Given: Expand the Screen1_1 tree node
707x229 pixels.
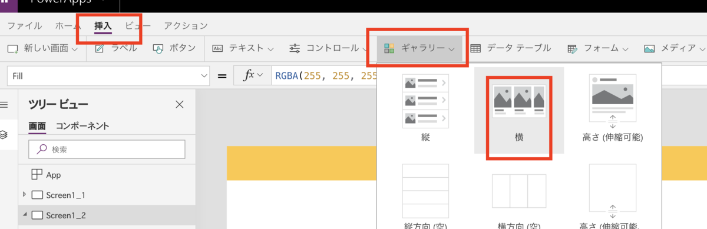Looking at the screenshot, I should click(x=24, y=194).
